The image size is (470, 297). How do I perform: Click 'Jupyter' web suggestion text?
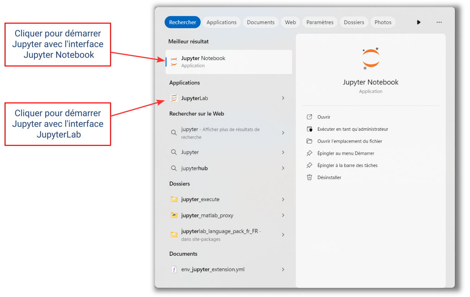[x=190, y=152]
